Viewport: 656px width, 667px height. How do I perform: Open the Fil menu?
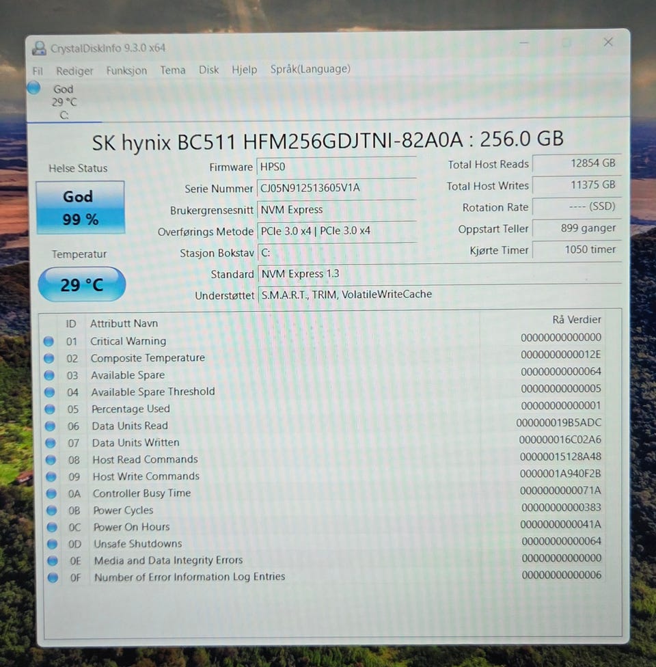click(38, 71)
